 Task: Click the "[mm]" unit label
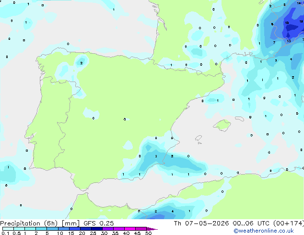pos(71,223)
